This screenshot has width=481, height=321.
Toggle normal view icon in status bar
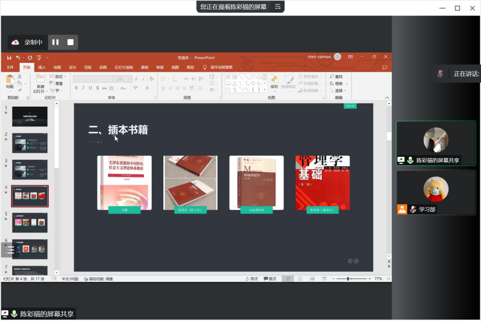[288, 278]
